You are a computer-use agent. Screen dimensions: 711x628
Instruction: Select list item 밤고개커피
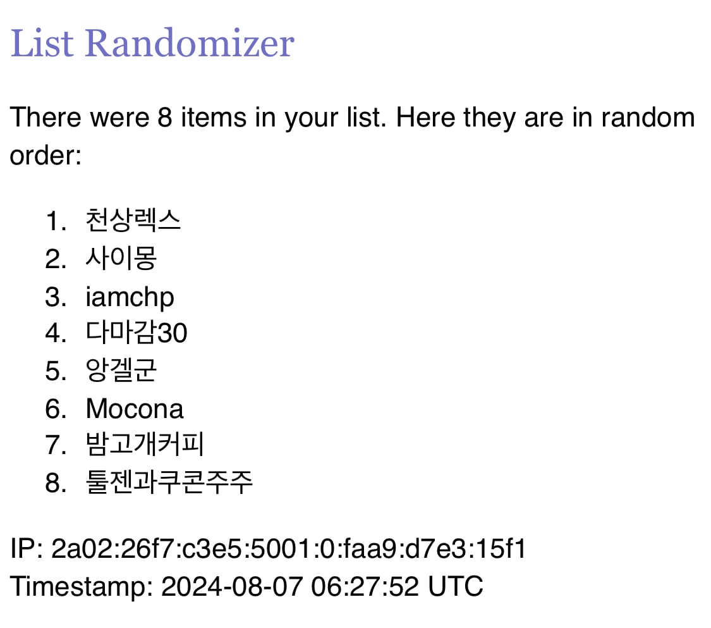145,444
